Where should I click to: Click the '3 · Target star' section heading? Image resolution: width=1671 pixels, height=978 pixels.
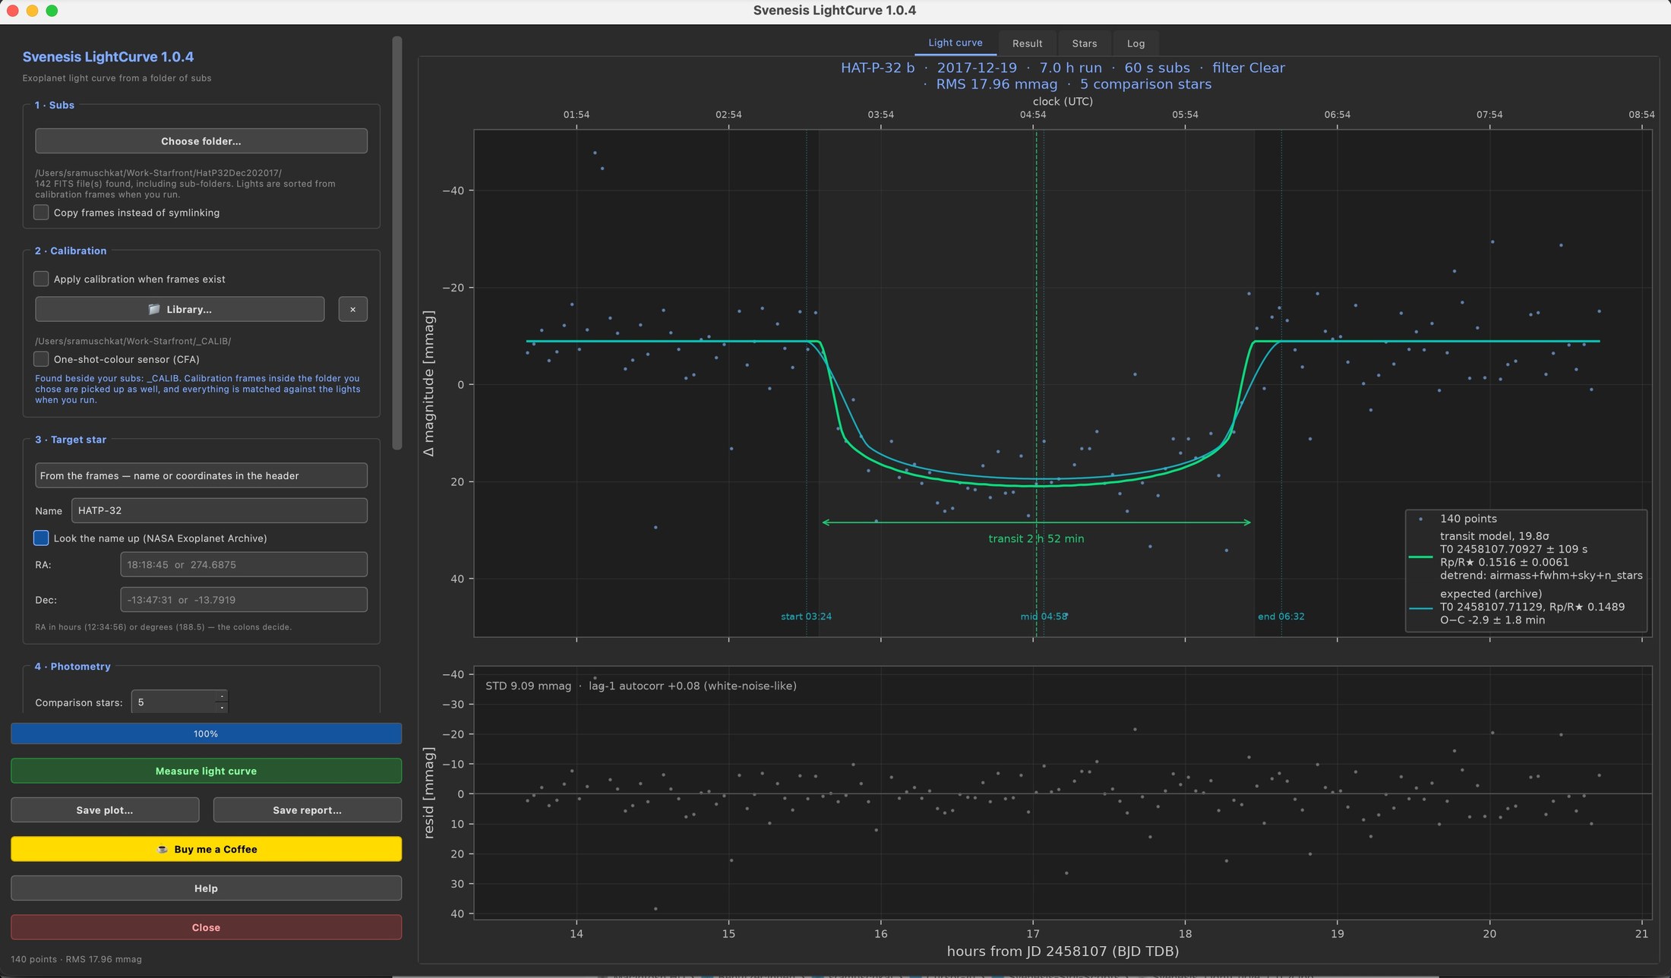[x=71, y=440]
